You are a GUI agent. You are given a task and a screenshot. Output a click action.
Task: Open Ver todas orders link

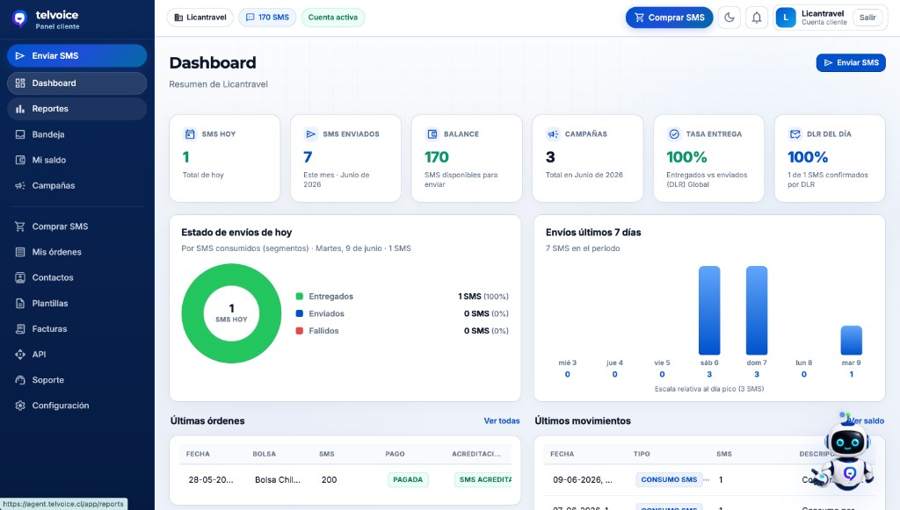(x=502, y=420)
